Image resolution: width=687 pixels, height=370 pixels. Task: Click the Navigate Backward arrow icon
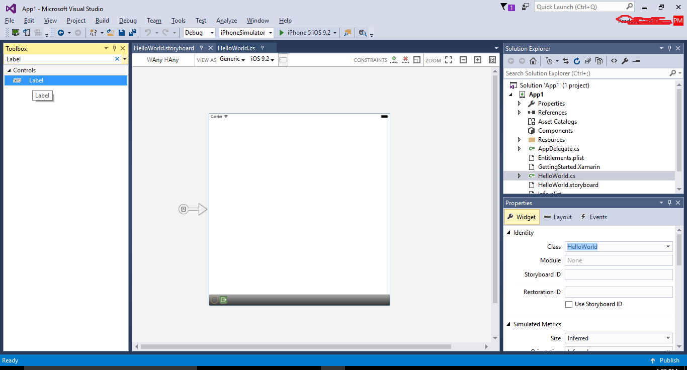(x=61, y=33)
